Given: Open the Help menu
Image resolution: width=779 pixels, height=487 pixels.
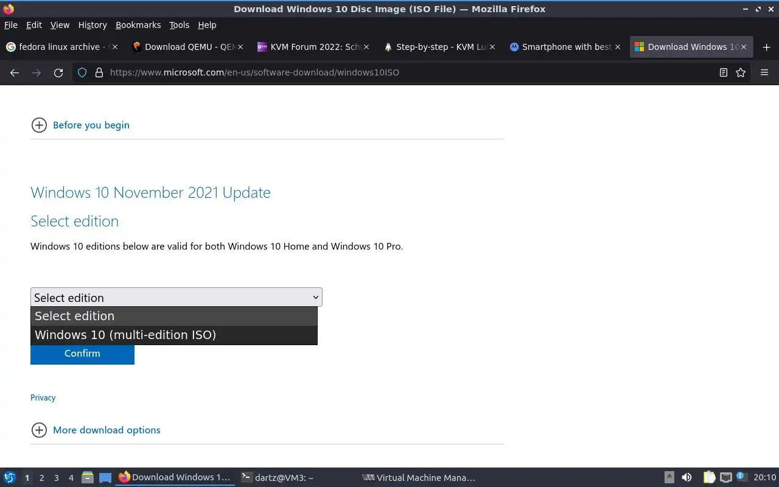Looking at the screenshot, I should tap(207, 25).
